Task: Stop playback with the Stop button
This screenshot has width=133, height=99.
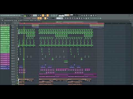Action: click(x=29, y=15)
